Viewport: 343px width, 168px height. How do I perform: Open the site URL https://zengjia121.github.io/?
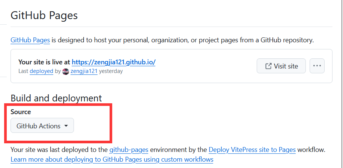[x=114, y=62]
